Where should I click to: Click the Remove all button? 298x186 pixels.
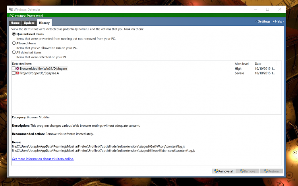(224, 171)
